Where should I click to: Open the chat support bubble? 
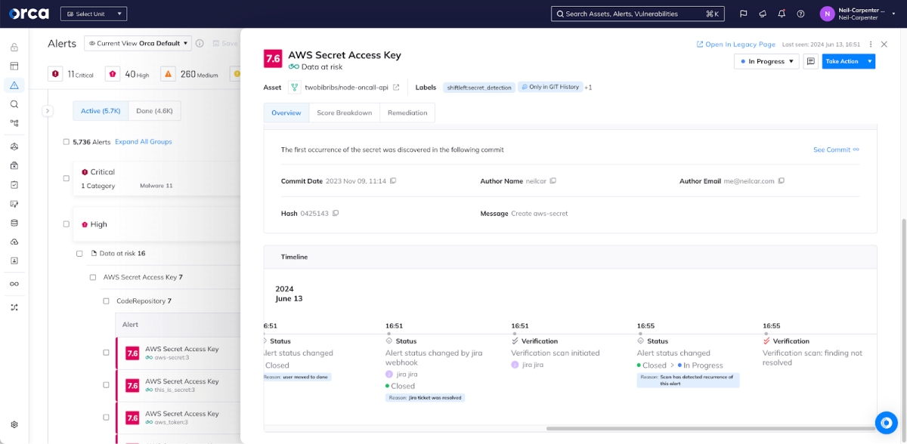(x=886, y=423)
